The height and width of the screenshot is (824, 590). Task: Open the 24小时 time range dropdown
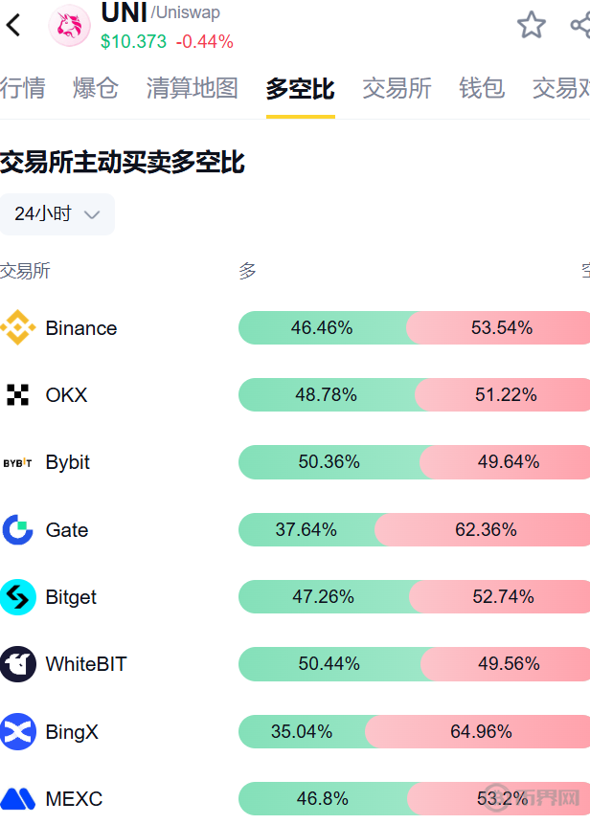[57, 214]
